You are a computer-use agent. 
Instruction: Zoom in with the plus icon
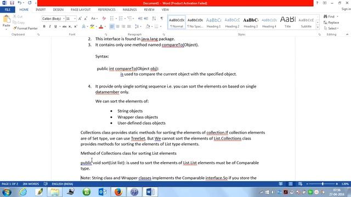coord(337,184)
